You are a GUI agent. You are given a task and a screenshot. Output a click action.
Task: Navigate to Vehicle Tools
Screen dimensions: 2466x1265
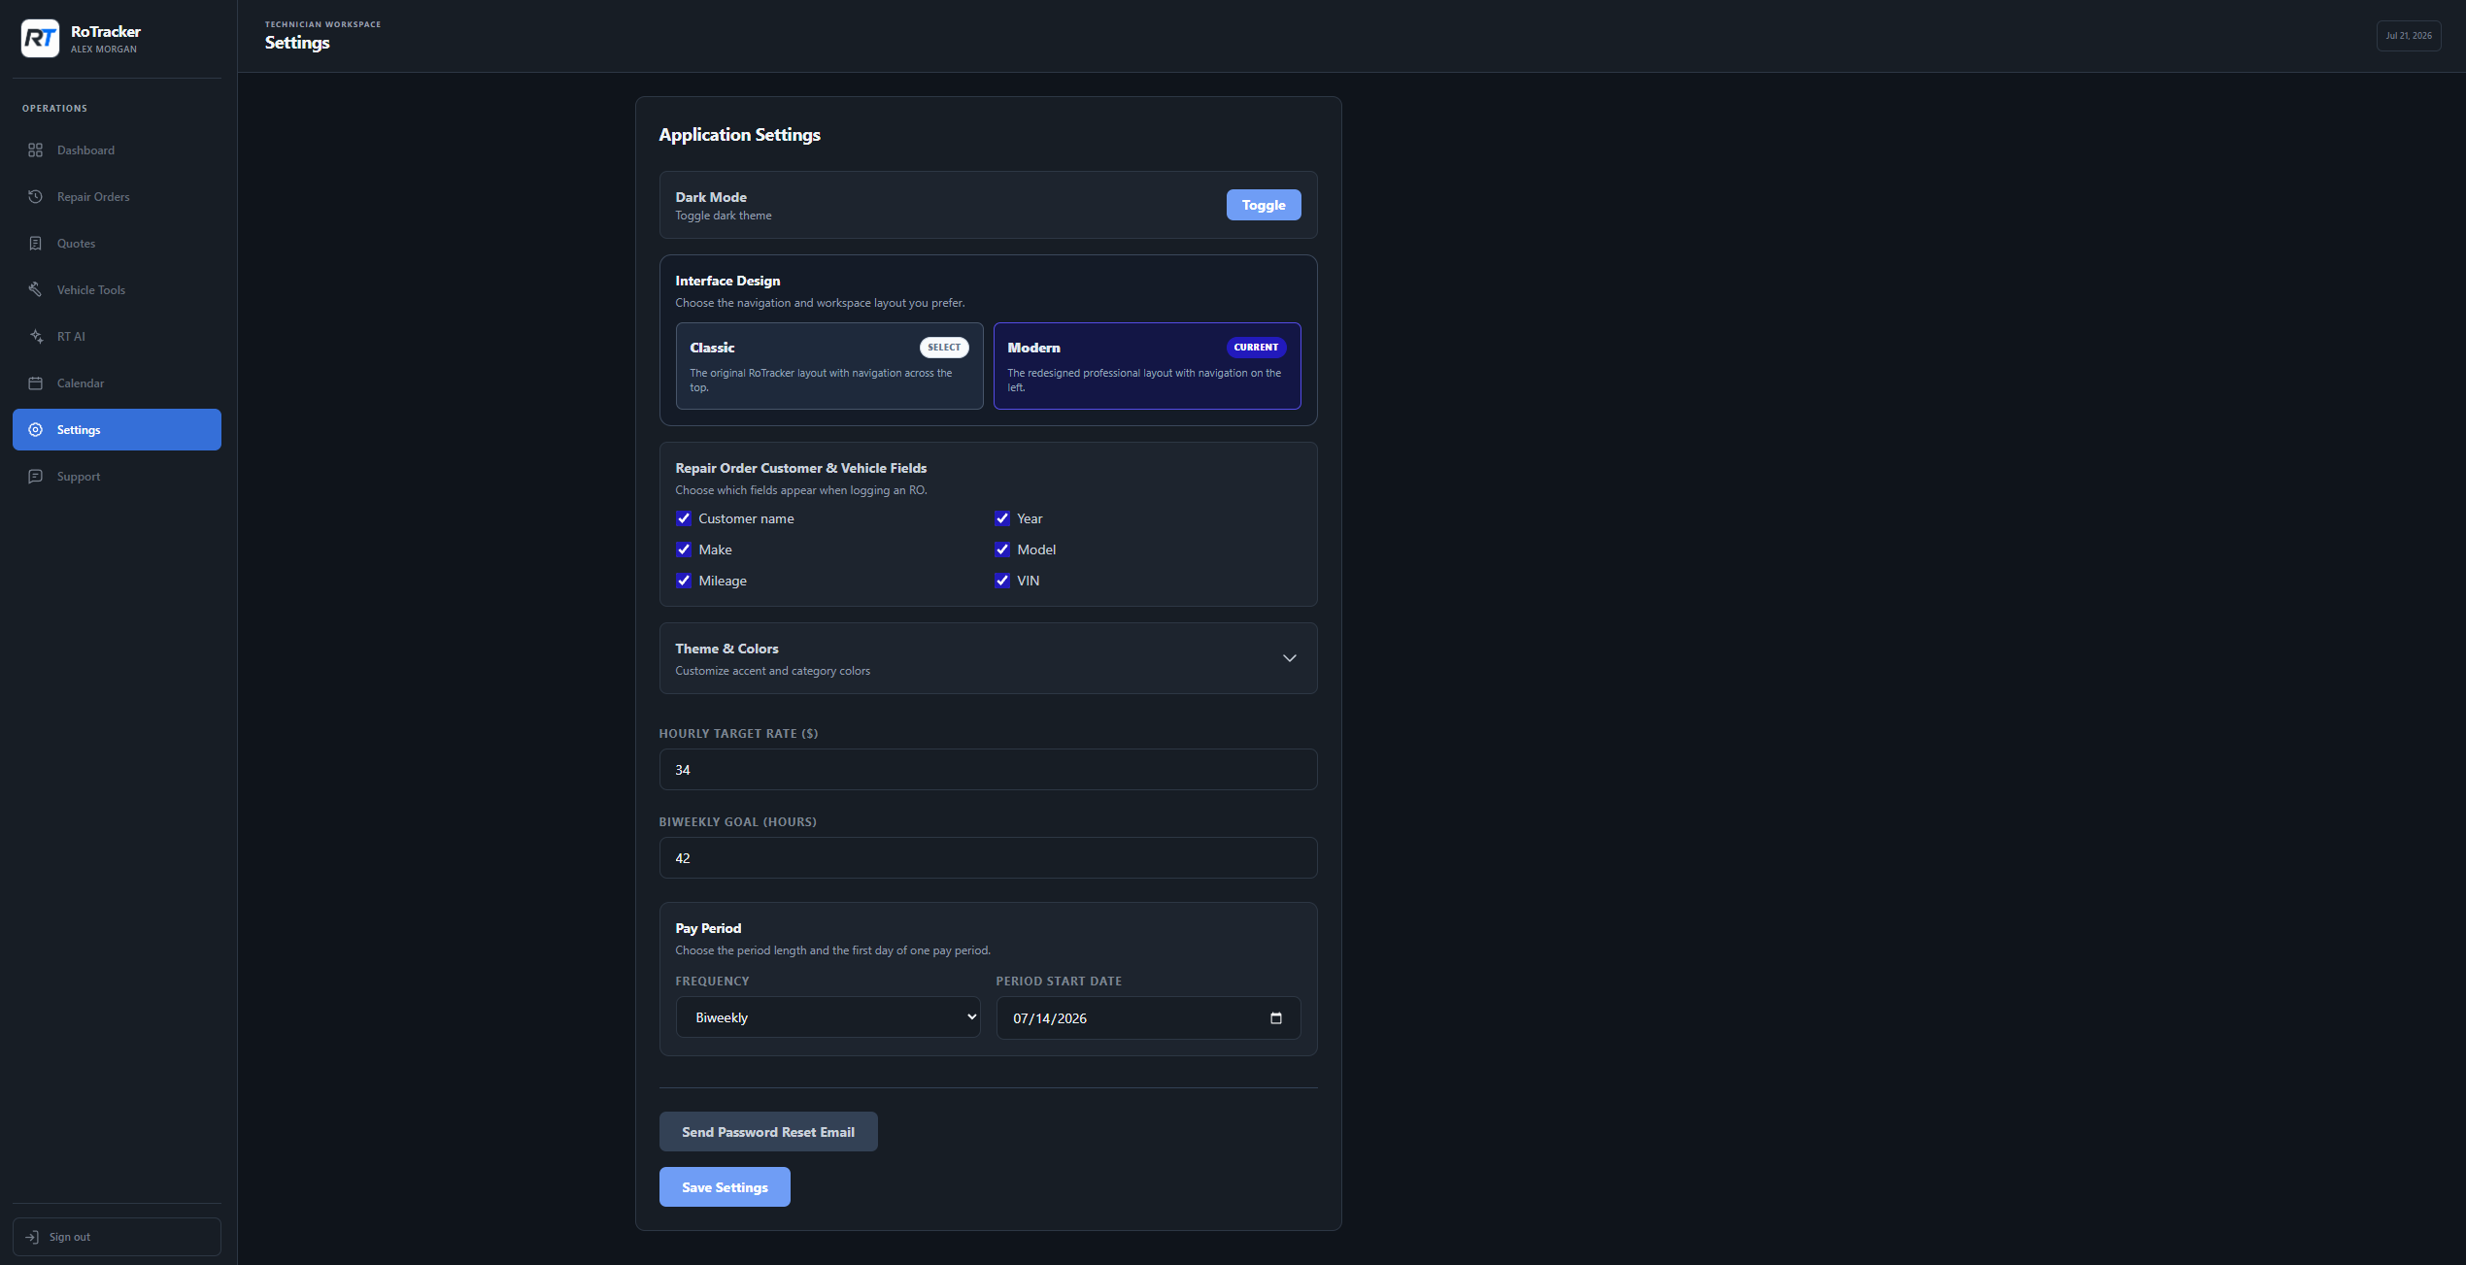coord(117,290)
